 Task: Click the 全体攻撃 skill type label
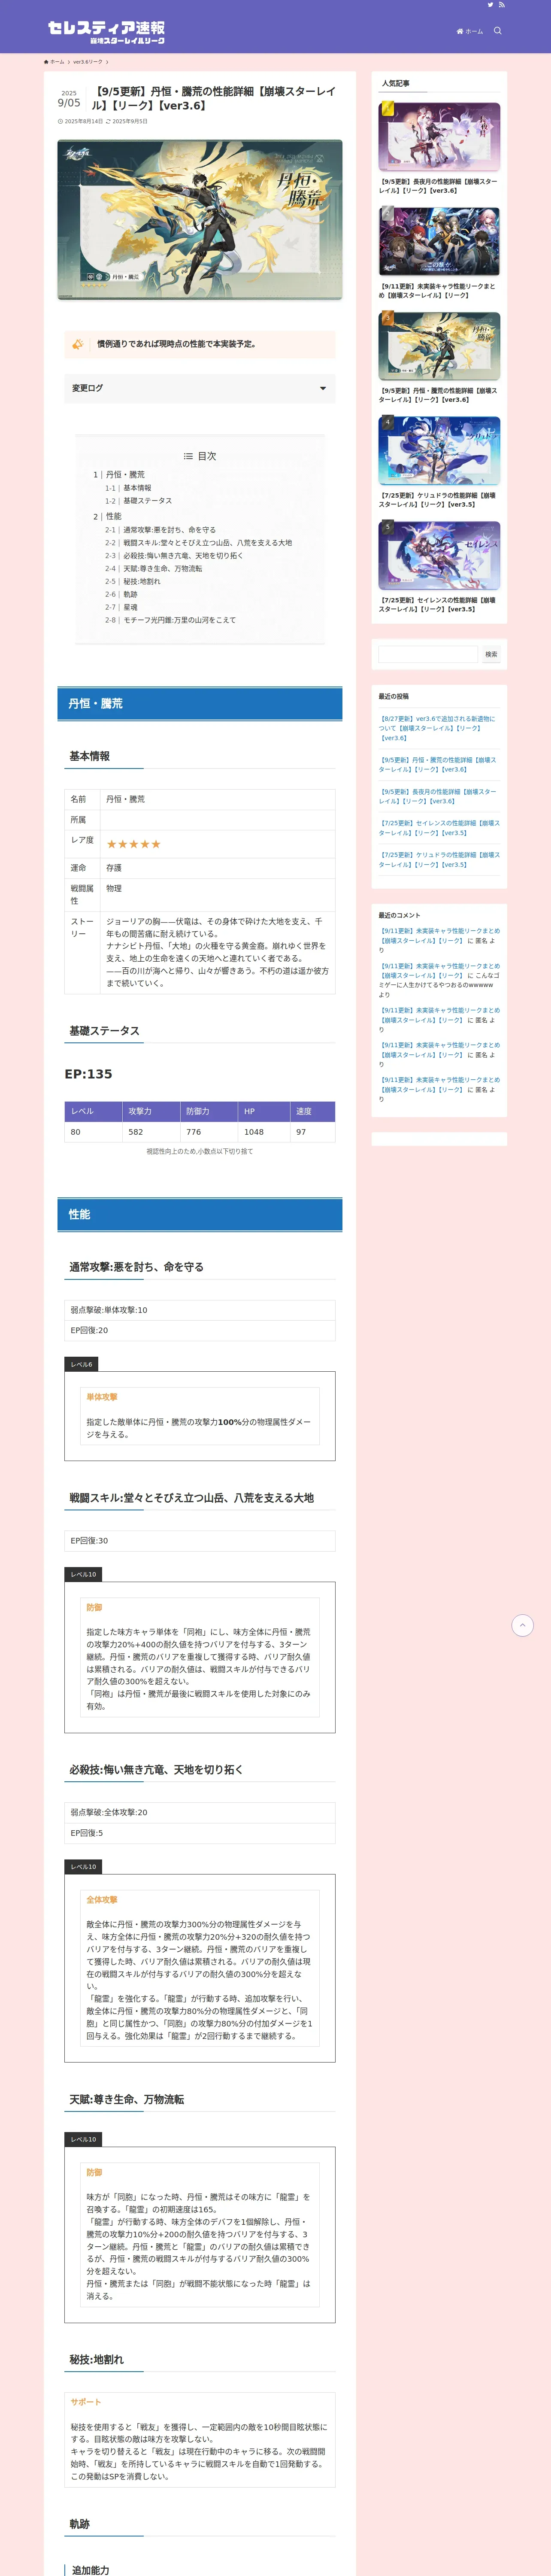(x=102, y=1900)
